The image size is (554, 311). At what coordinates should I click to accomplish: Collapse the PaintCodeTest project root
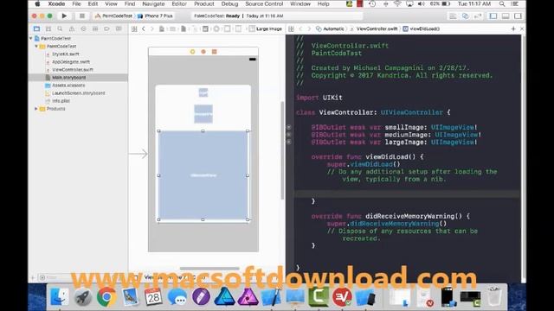click(31, 38)
